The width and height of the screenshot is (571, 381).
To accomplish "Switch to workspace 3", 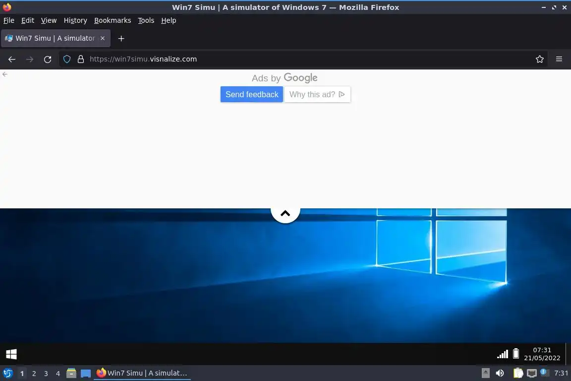I will pos(46,374).
